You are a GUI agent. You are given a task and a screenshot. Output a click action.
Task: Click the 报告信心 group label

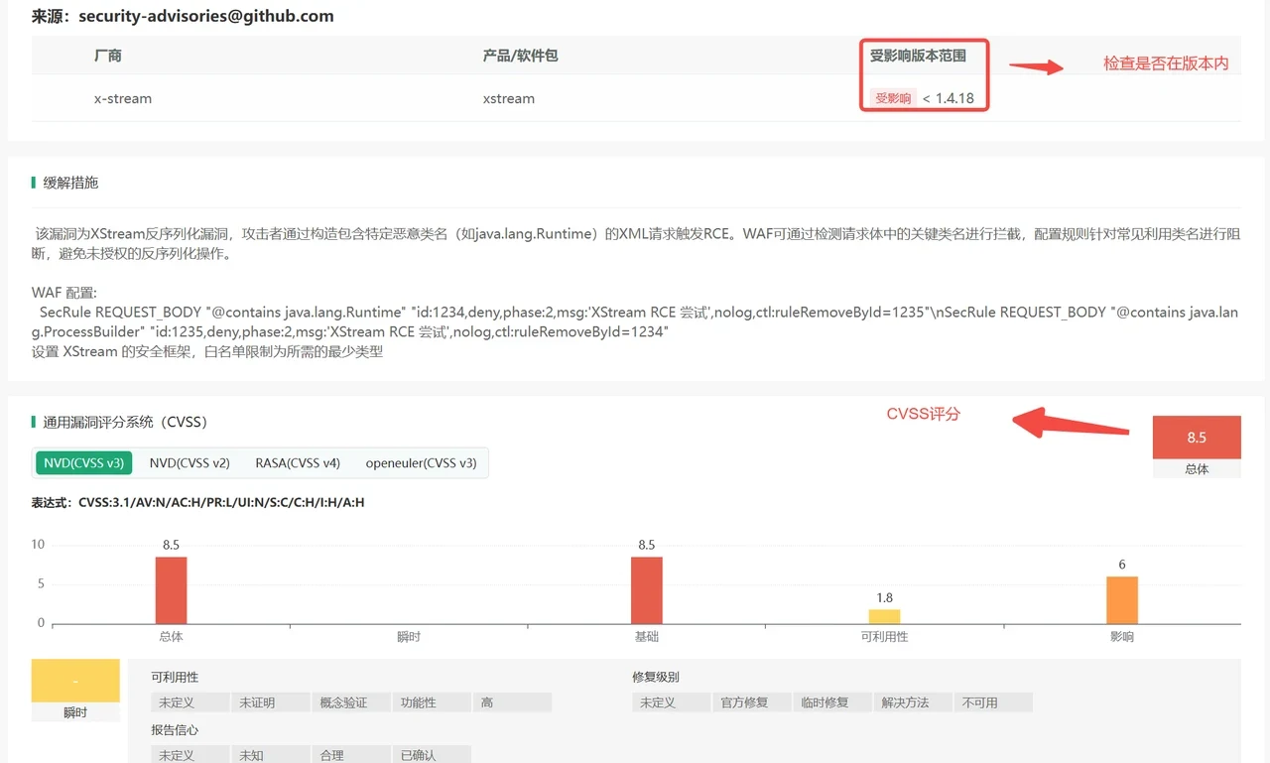point(175,729)
